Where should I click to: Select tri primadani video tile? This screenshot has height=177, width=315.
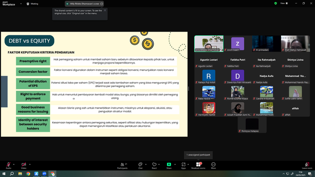pos(266,44)
